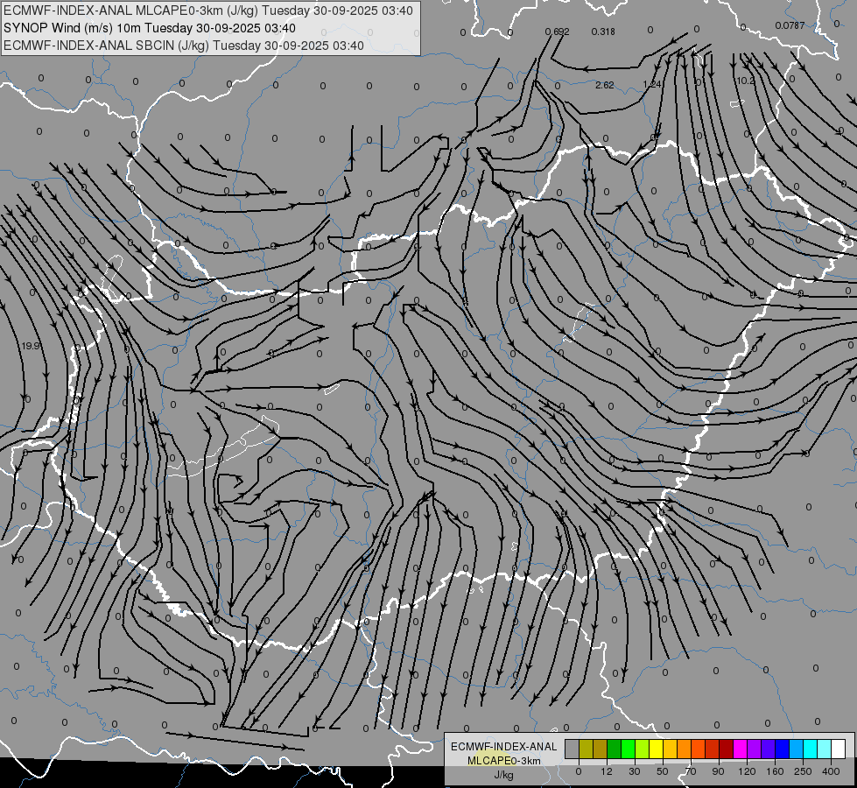
Task: Click the legend tick label 70
Action: click(691, 771)
